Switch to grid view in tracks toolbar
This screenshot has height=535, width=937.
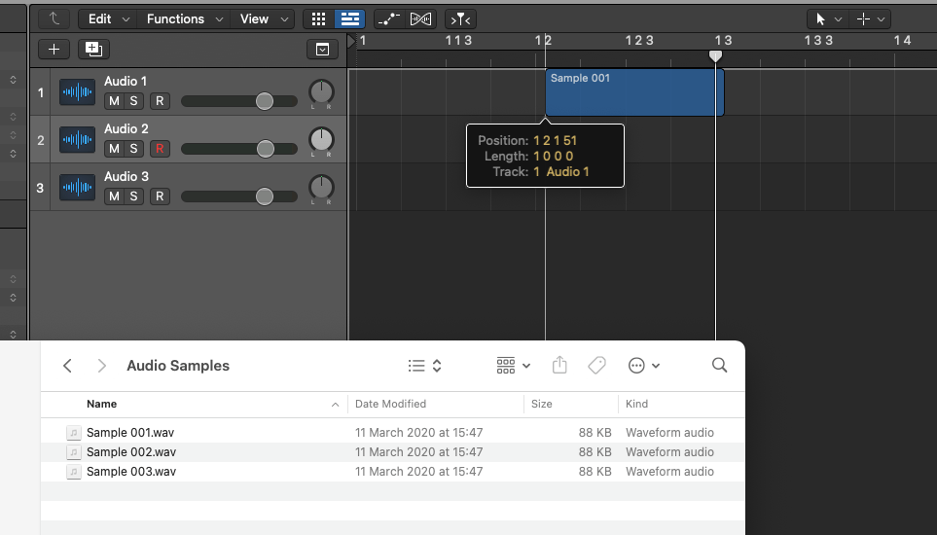[x=317, y=18]
